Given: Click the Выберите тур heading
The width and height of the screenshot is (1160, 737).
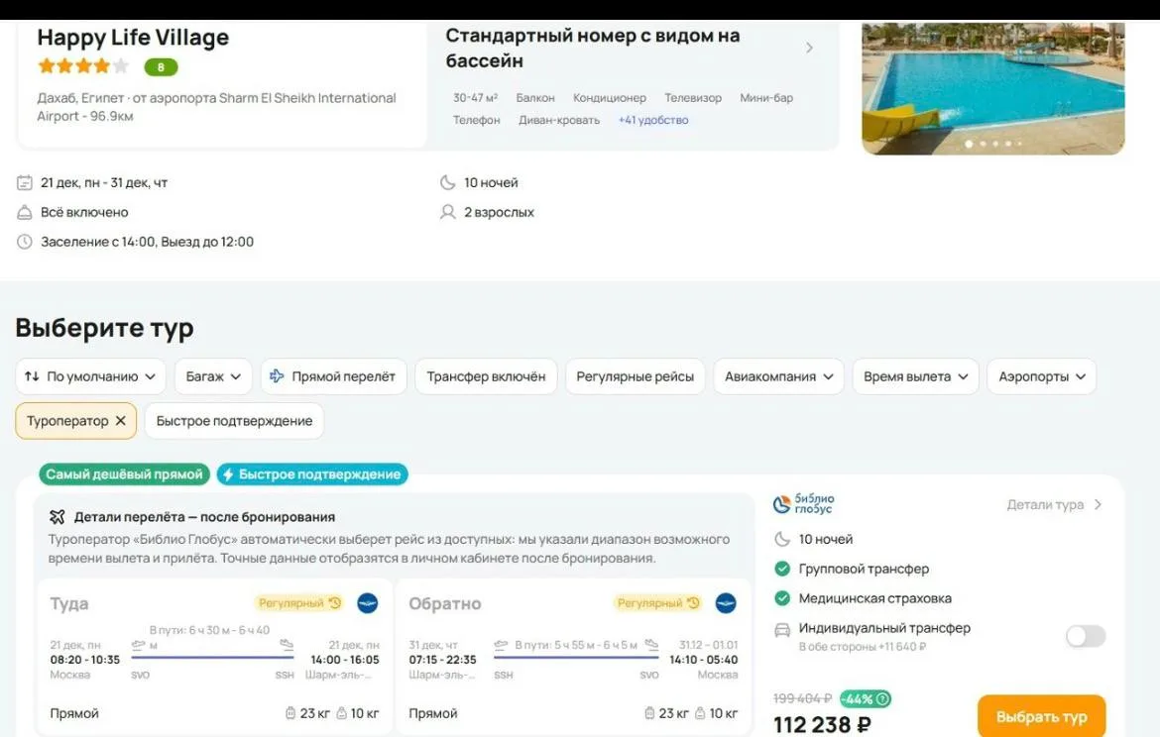Looking at the screenshot, I should pyautogui.click(x=104, y=328).
